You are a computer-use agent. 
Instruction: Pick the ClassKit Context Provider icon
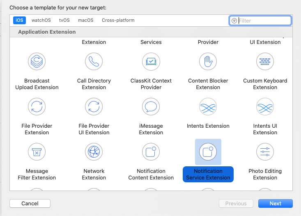(x=151, y=62)
